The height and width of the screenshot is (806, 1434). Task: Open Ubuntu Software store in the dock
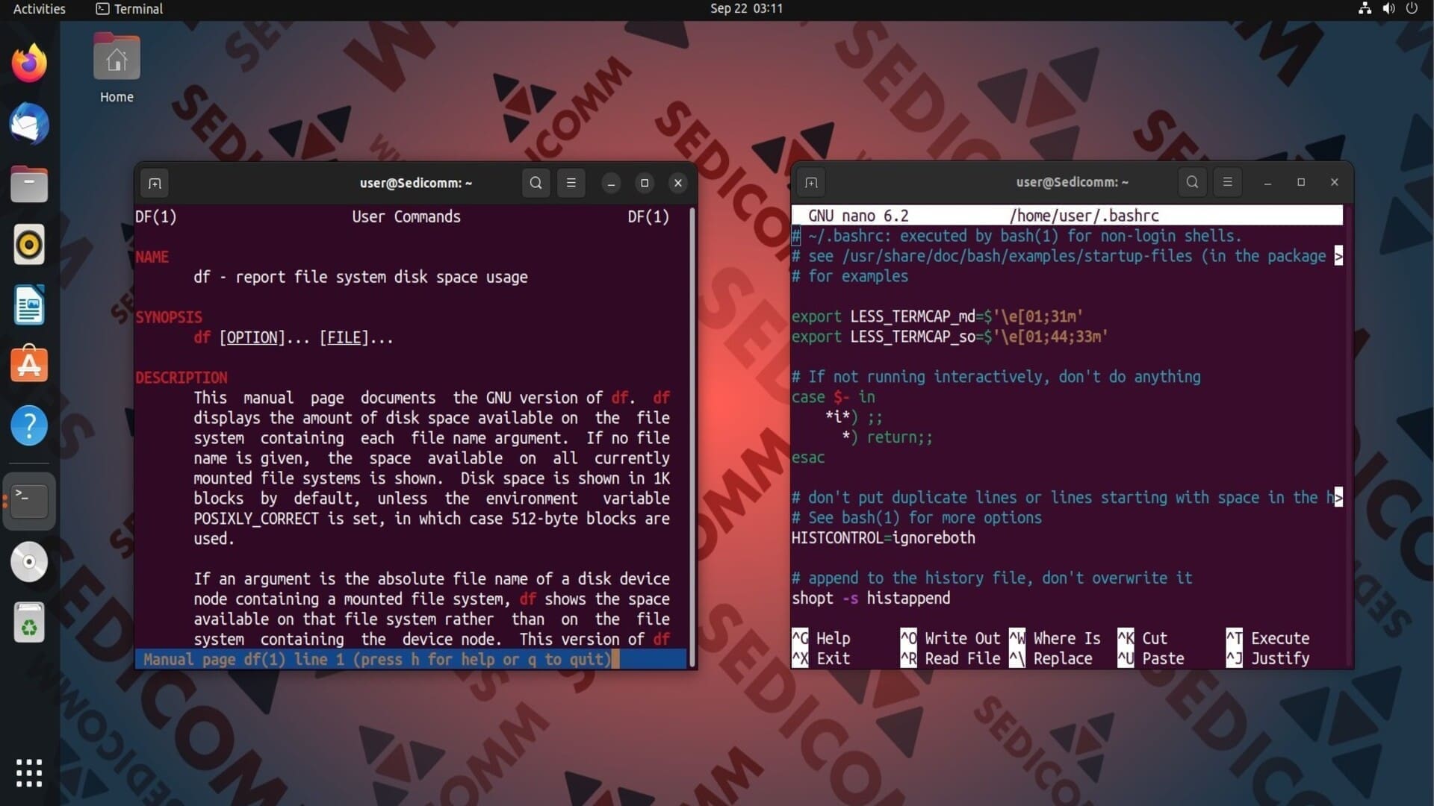click(x=29, y=365)
